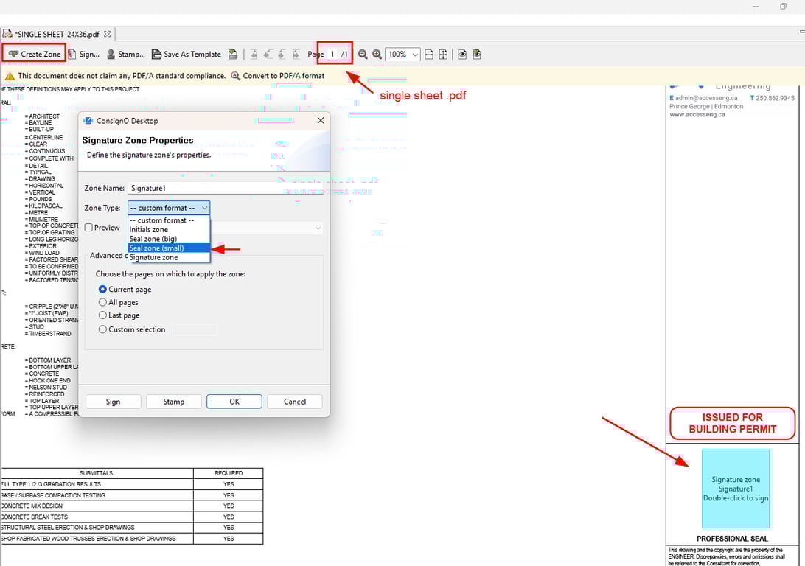Click the Stamp button in dialog
This screenshot has width=805, height=566.
[x=173, y=401]
